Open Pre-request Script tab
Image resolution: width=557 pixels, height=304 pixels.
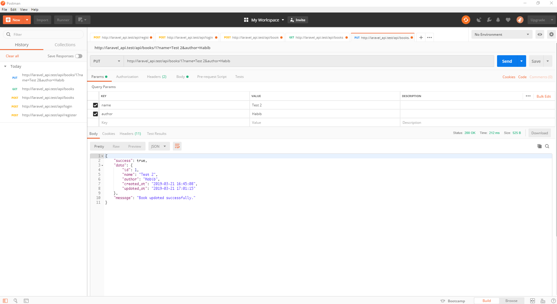point(212,77)
